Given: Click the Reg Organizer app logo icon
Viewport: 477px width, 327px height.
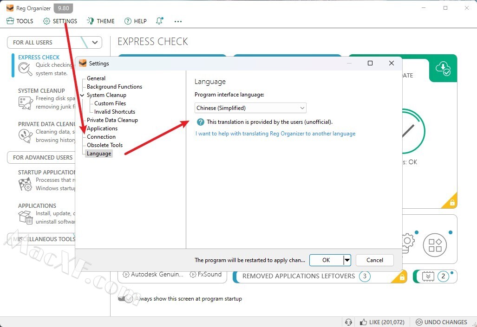Looking at the screenshot, I should coord(10,8).
